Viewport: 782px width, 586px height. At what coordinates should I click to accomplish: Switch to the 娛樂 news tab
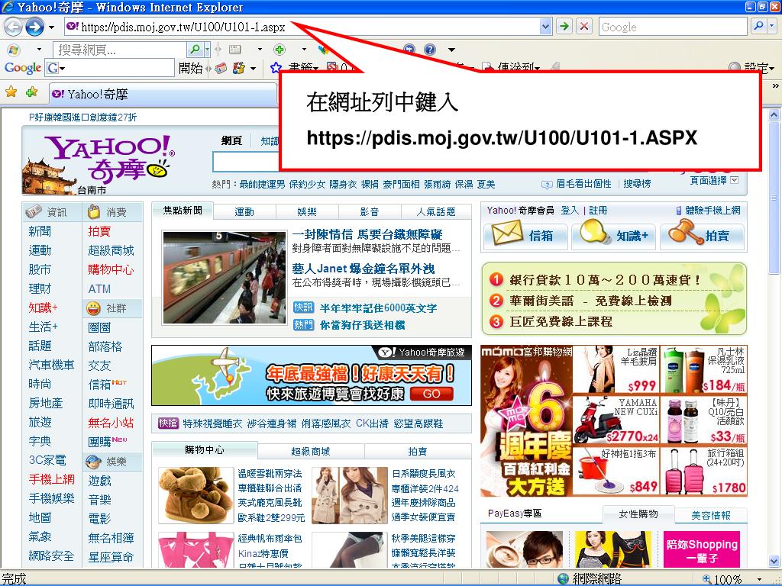click(x=307, y=212)
